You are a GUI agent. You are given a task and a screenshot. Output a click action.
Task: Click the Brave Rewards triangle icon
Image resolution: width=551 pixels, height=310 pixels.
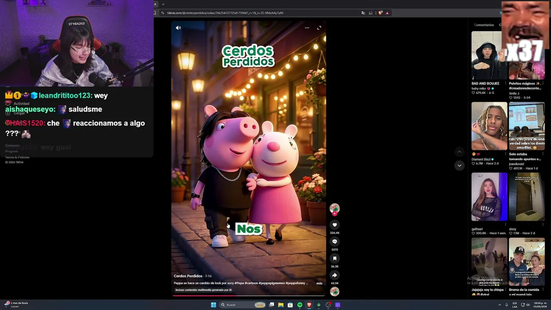pos(387,13)
